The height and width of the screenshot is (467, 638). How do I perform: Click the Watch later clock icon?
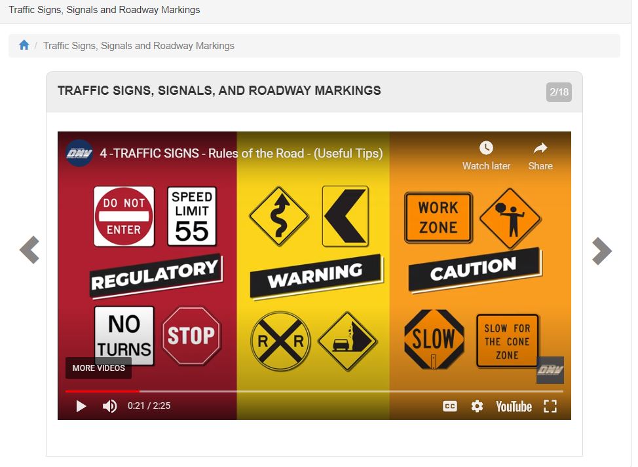486,148
